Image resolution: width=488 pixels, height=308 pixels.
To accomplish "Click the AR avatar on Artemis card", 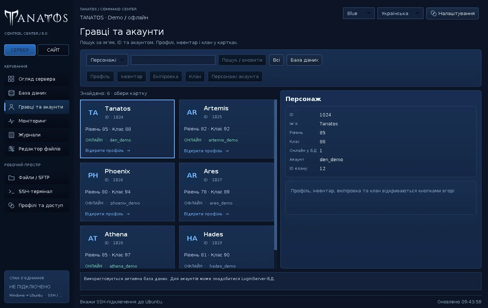I will (x=192, y=112).
